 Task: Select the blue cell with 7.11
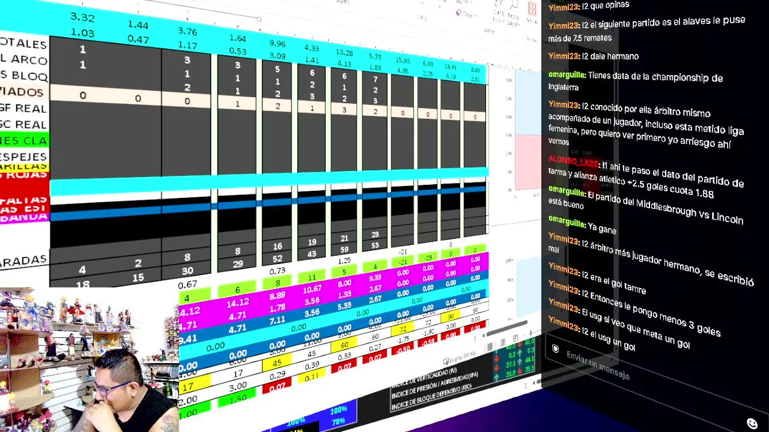278,320
